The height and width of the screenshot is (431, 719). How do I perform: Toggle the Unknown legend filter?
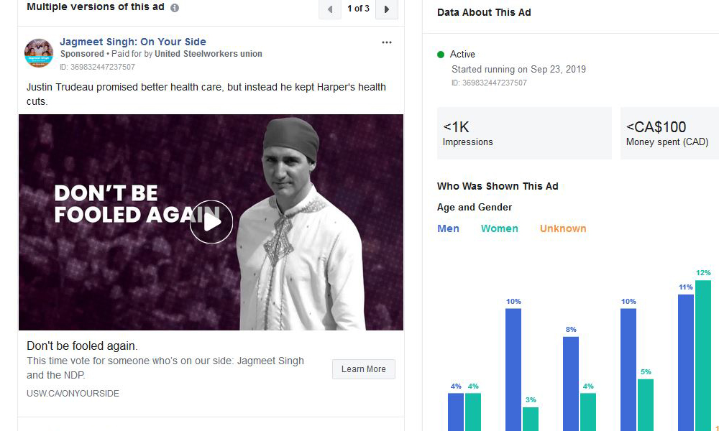[563, 228]
